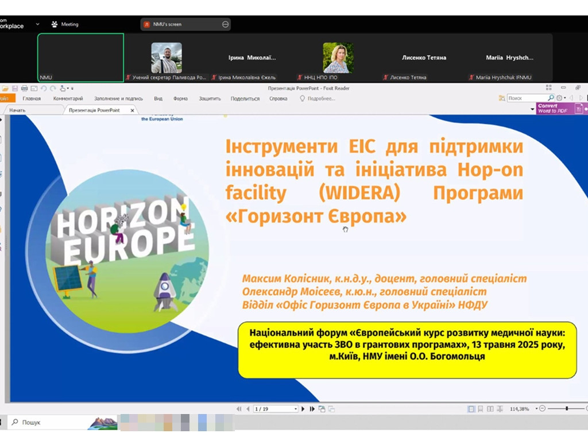Click the previous view icon in status bar
Image resolution: width=588 pixels, height=441 pixels.
click(x=322, y=409)
